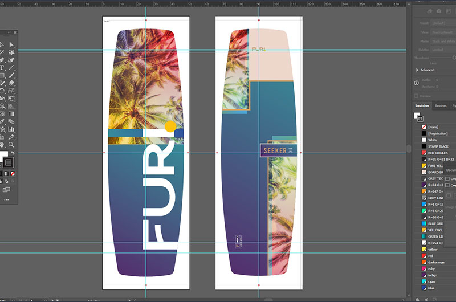Set paint mode to Gradient
The width and height of the screenshot is (456, 302).
click(x=6, y=174)
